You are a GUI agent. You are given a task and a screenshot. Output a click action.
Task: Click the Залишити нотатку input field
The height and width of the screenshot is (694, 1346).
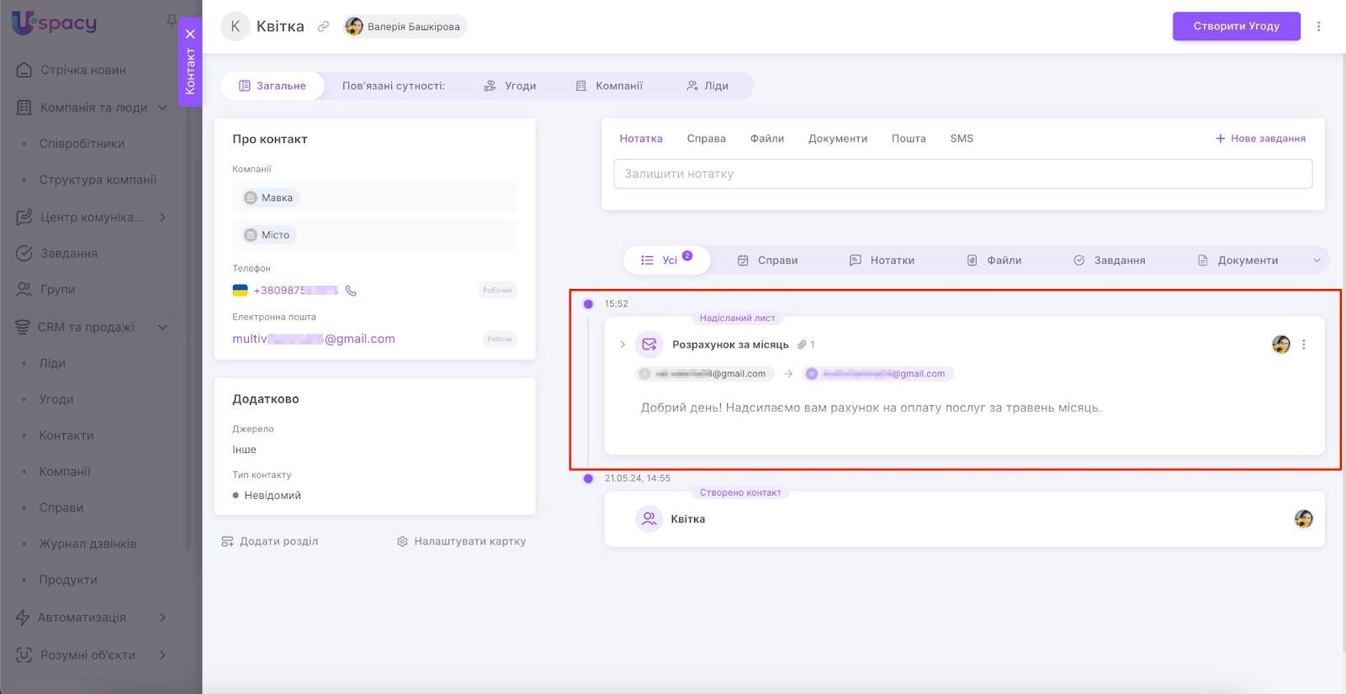point(962,174)
